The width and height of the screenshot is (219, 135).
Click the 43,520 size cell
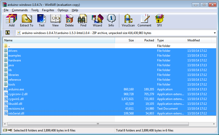pyautogui.click(x=129, y=104)
